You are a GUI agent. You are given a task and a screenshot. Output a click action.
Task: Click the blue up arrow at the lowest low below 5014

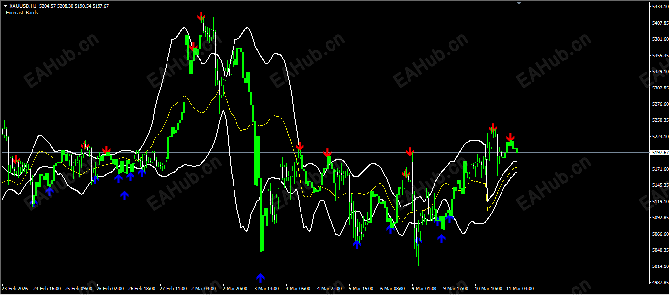(261, 277)
